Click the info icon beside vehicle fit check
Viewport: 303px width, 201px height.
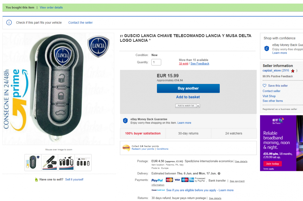point(9,23)
